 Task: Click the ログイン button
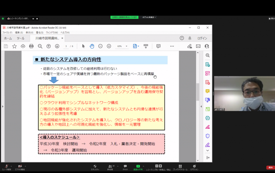point(202,38)
